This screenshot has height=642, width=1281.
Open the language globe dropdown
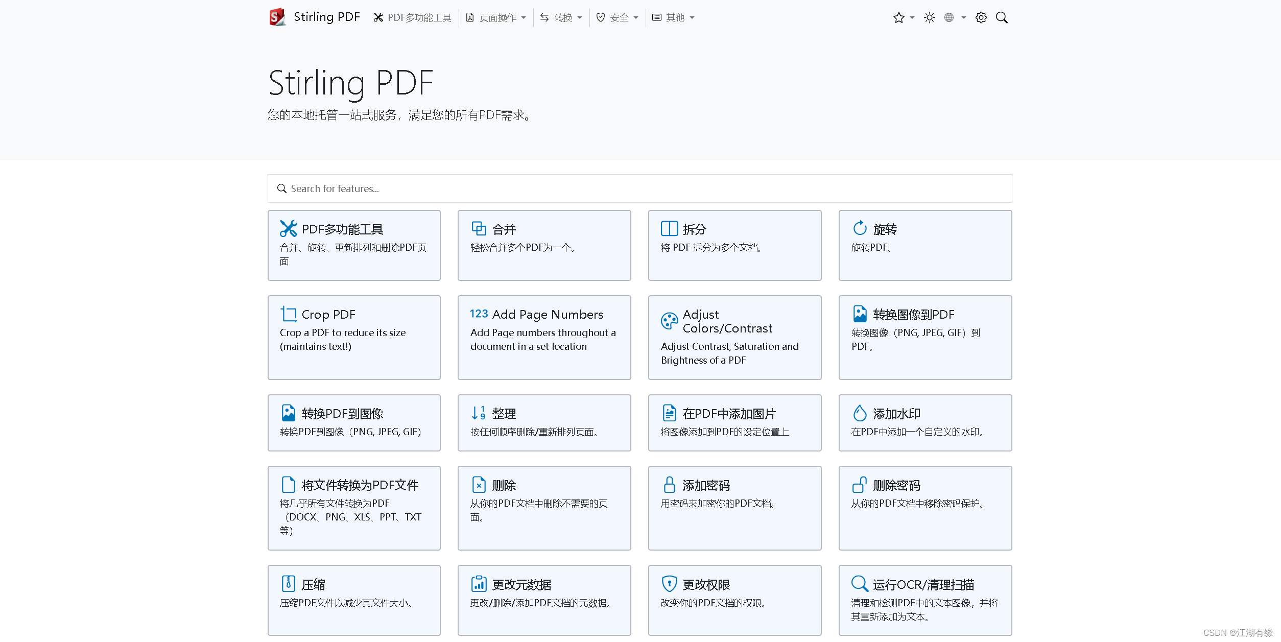click(955, 18)
